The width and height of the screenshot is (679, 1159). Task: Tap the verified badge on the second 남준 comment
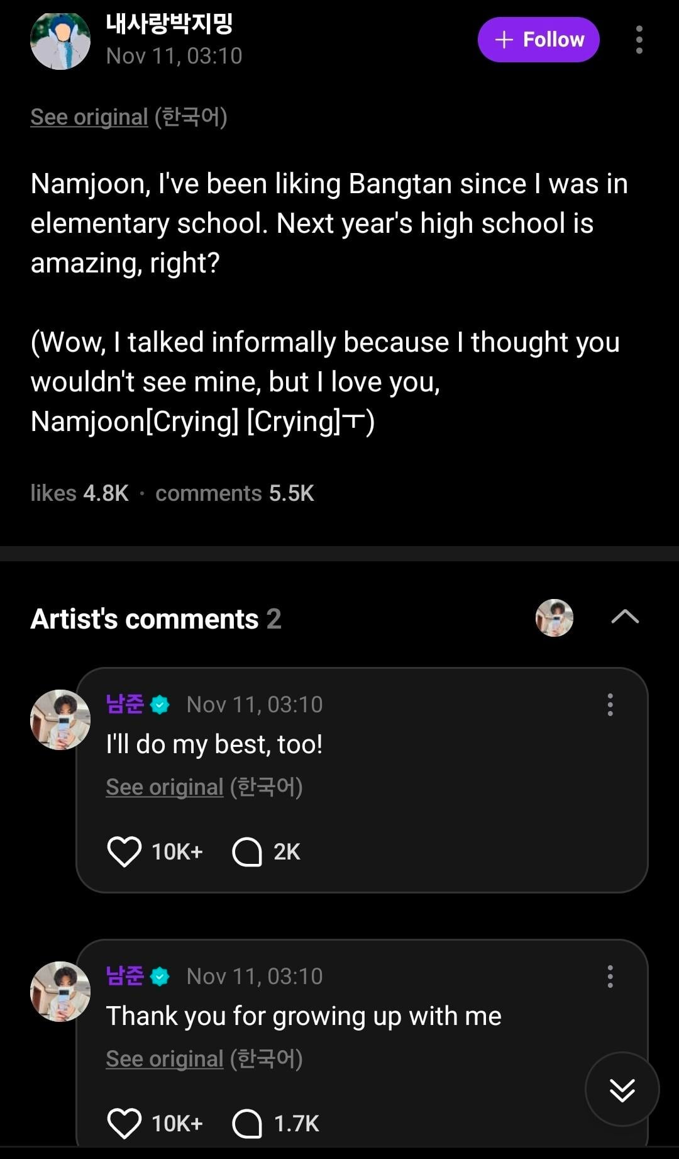pyautogui.click(x=160, y=977)
